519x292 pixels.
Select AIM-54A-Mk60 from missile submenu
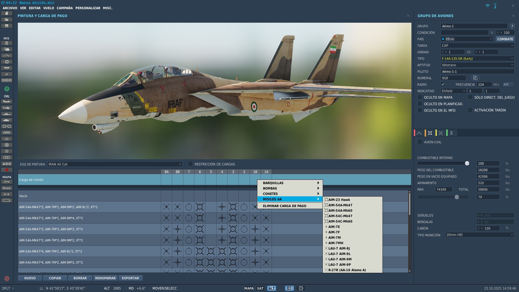[340, 210]
